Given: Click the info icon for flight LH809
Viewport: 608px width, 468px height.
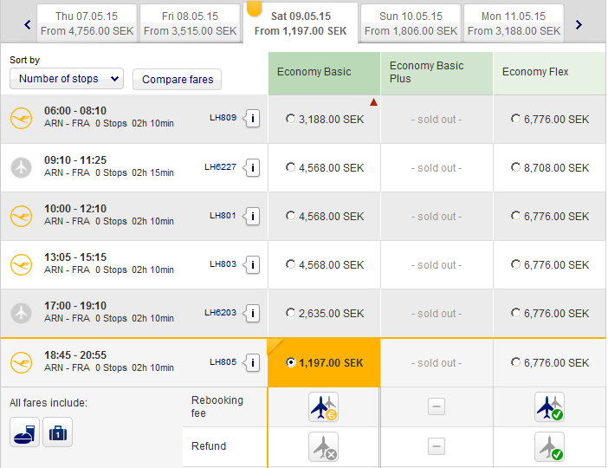Looking at the screenshot, I should point(252,119).
